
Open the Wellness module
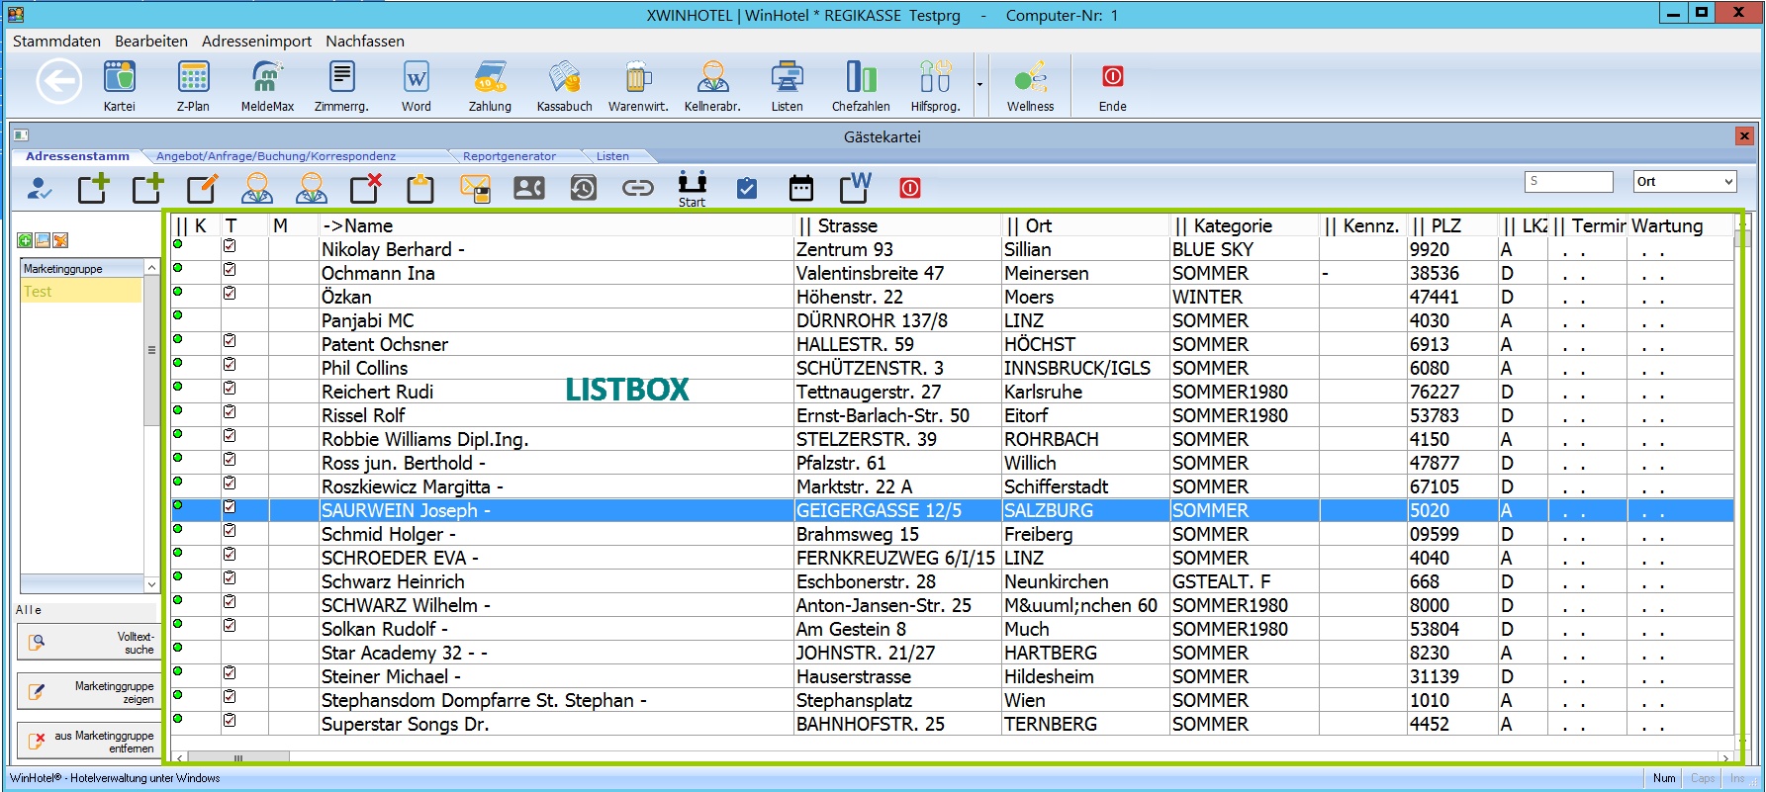click(x=1030, y=77)
